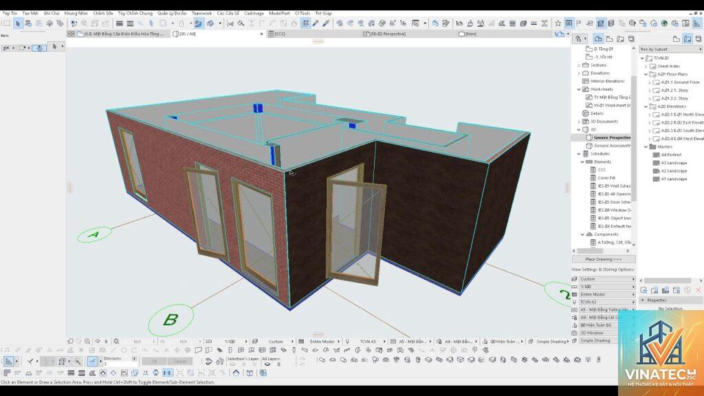704x396 pixels.
Task: Click the Zoom In magnifier icon below viewport
Action: coord(87,341)
